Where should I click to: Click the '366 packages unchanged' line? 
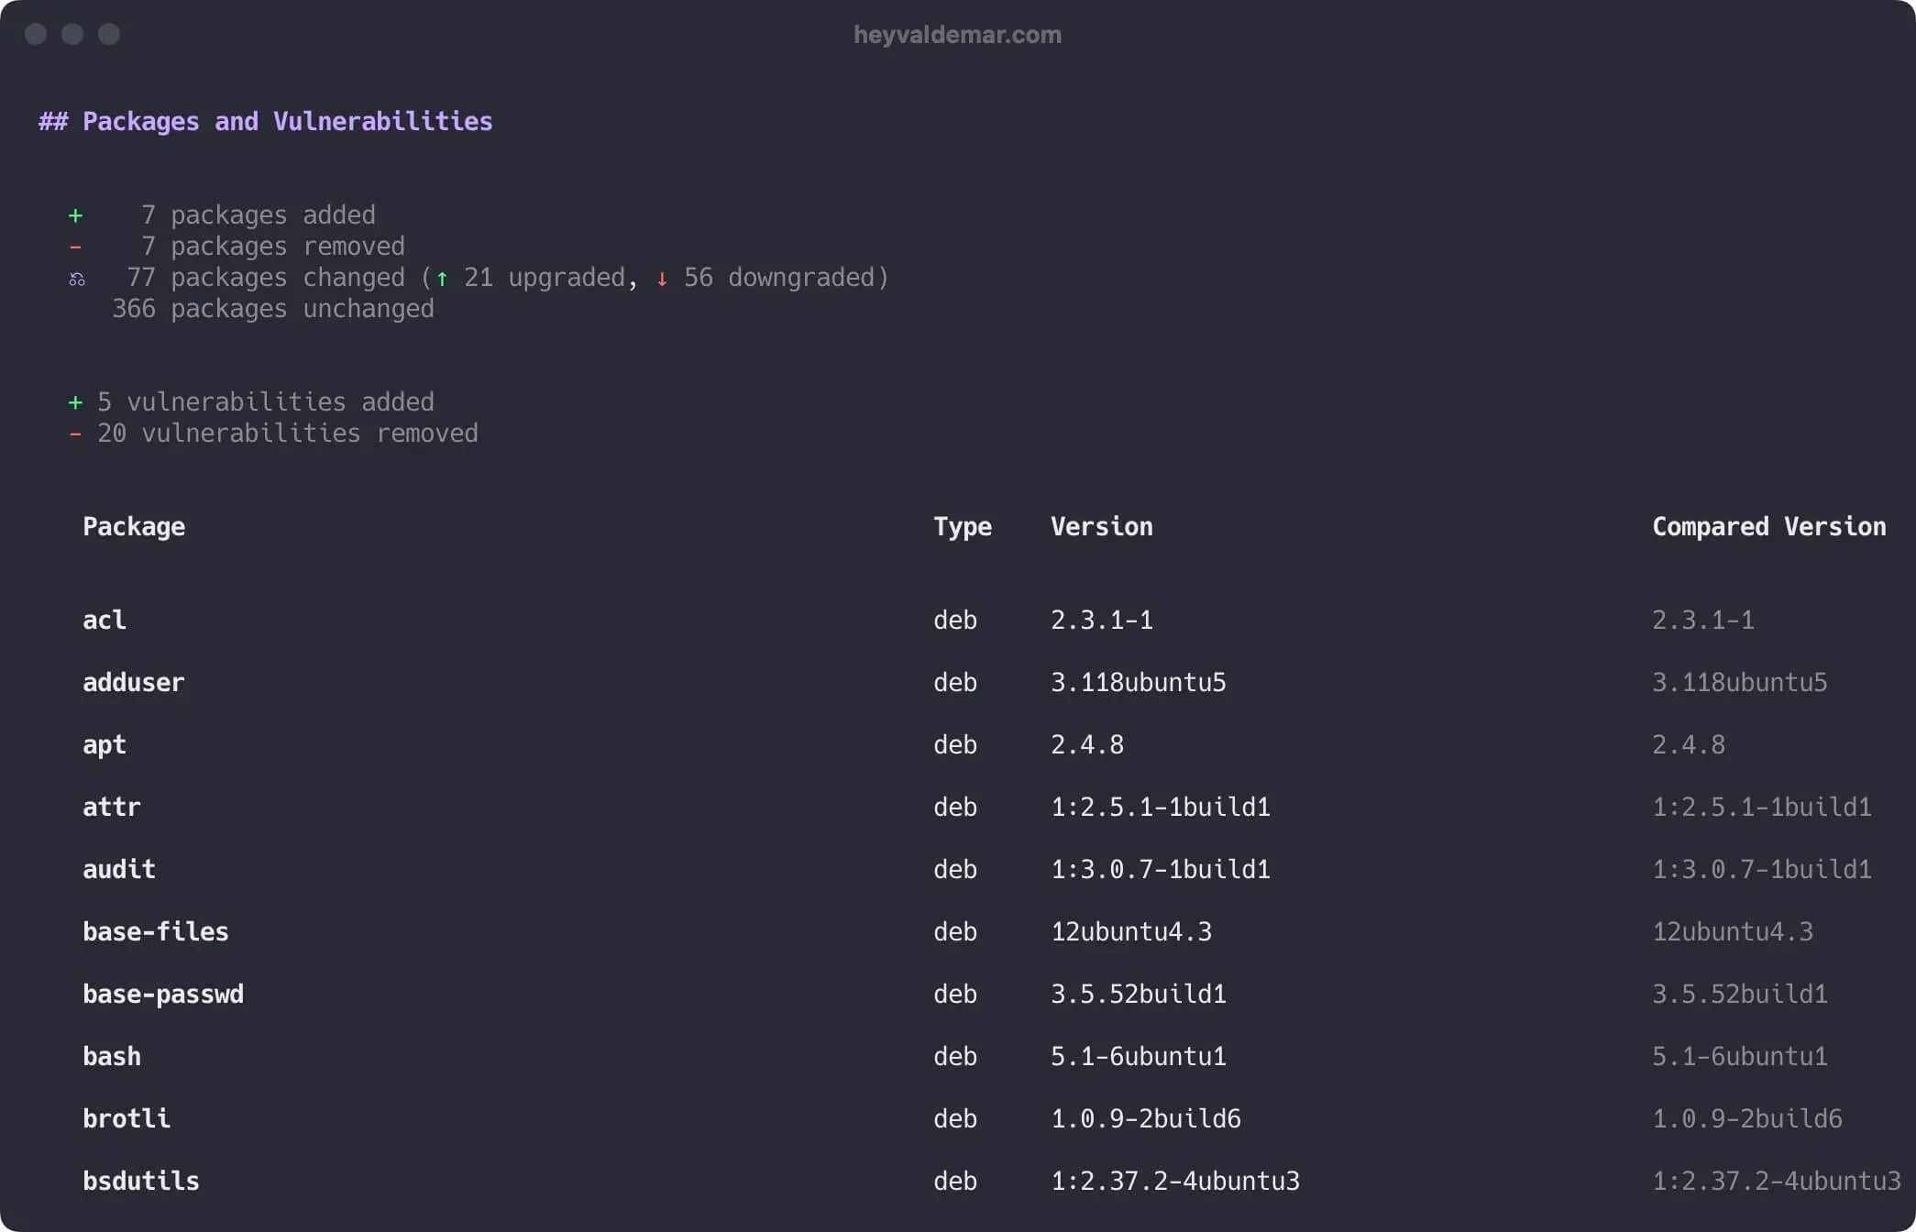pyautogui.click(x=273, y=309)
